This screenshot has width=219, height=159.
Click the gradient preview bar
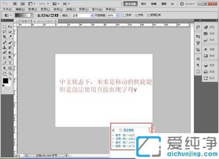point(23,15)
